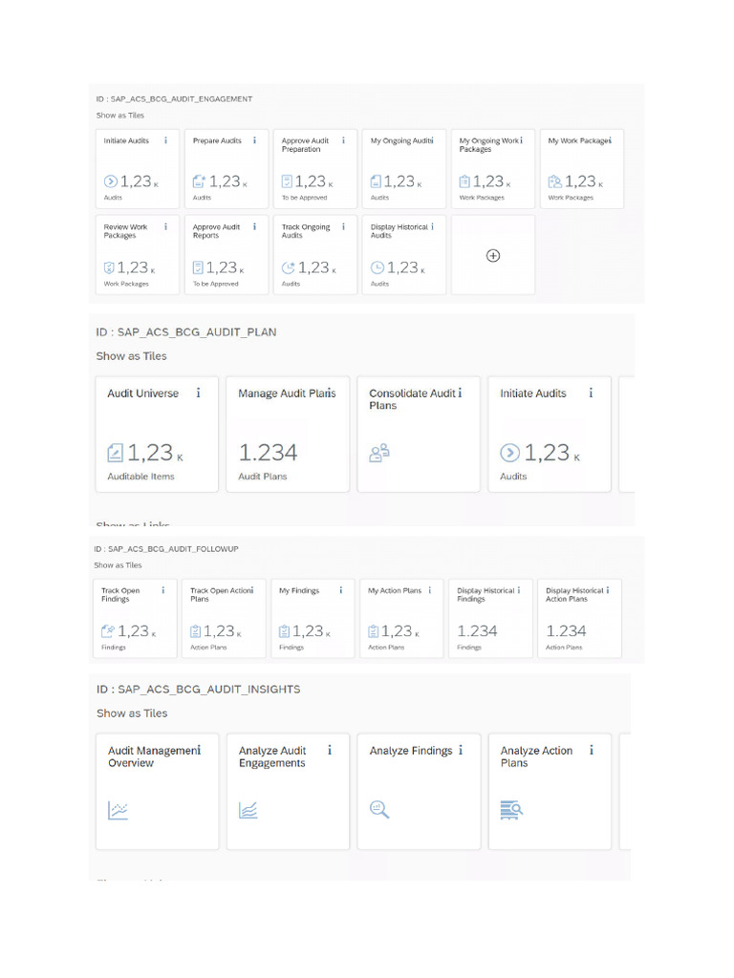Click the Consolidate Audit Plans people icon
Image resolution: width=734 pixels, height=978 pixels.
tap(378, 453)
